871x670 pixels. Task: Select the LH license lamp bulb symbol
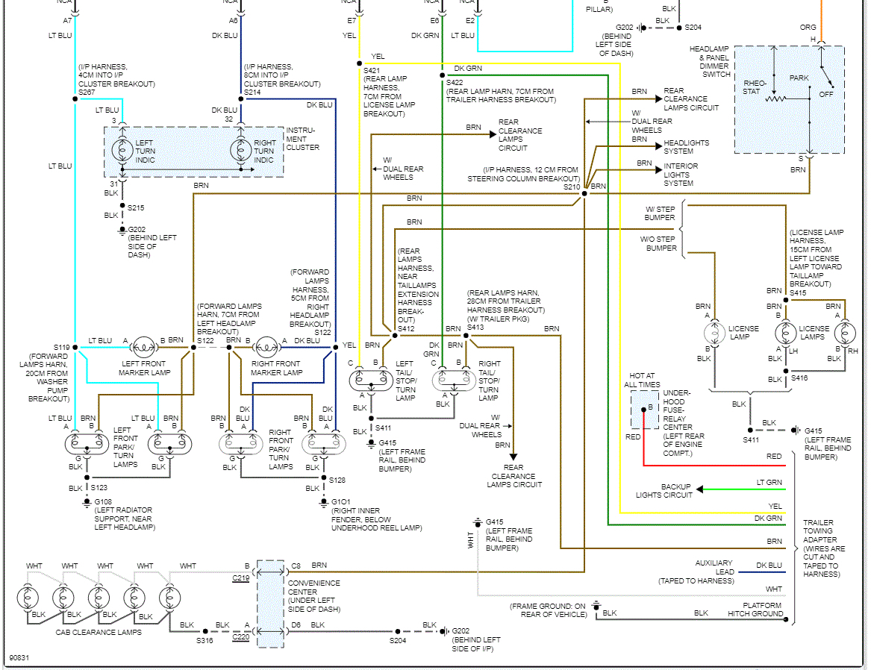coord(785,333)
